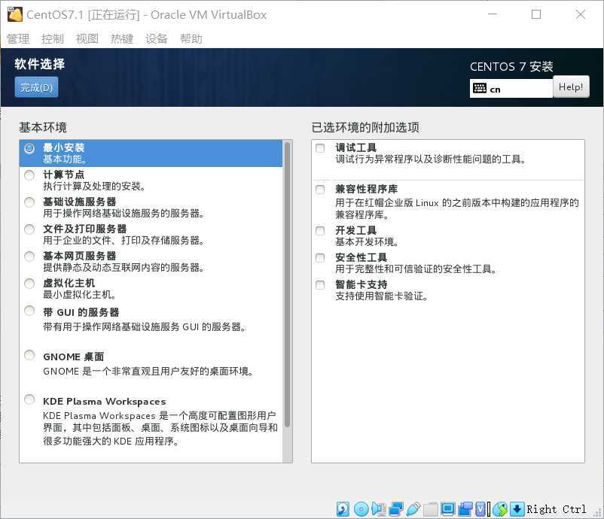Screen dimensions: 604x519
Task: Open the 热键 menu
Action: point(122,39)
